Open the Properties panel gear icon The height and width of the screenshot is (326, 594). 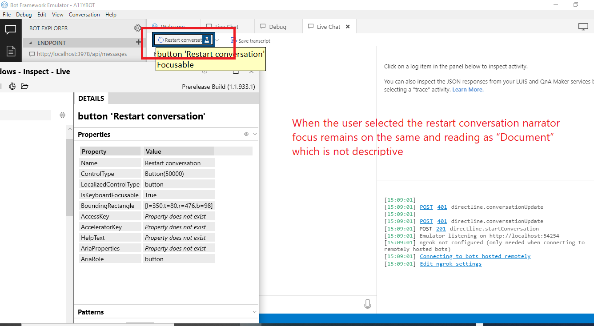(246, 134)
